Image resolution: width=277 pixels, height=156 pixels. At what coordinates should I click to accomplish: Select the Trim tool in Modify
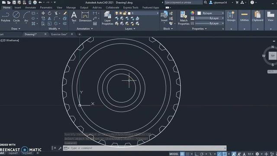(x=56, y=13)
